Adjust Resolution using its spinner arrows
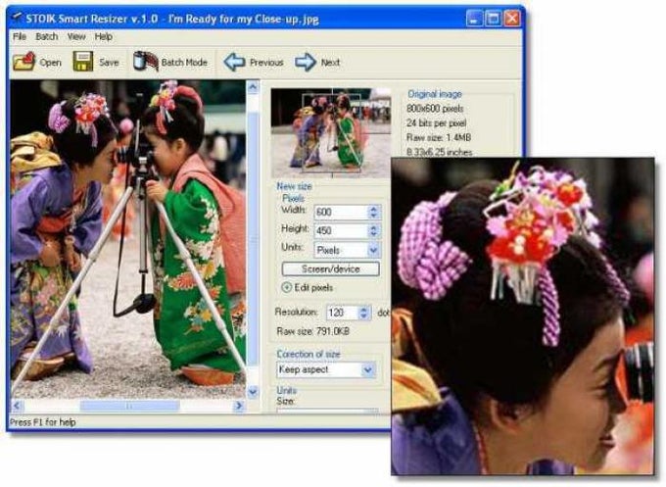This screenshot has height=487, width=666. point(364,313)
